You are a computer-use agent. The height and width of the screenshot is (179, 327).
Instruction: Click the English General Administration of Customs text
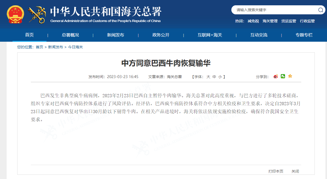[x=105, y=21]
